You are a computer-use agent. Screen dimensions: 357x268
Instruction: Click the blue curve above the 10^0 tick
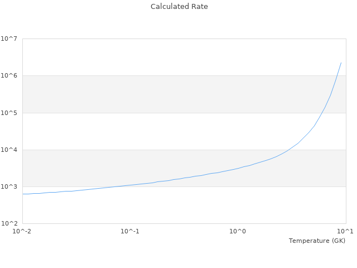(x=238, y=168)
